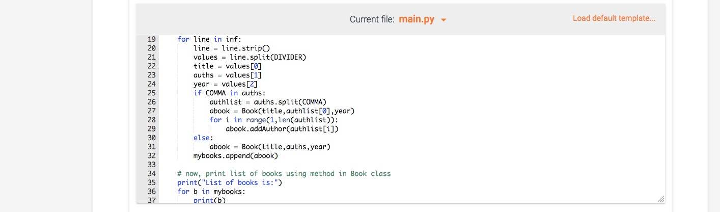Click 'abook.addAuthor(authlist[i])' line
This screenshot has width=720, height=212.
coord(282,128)
